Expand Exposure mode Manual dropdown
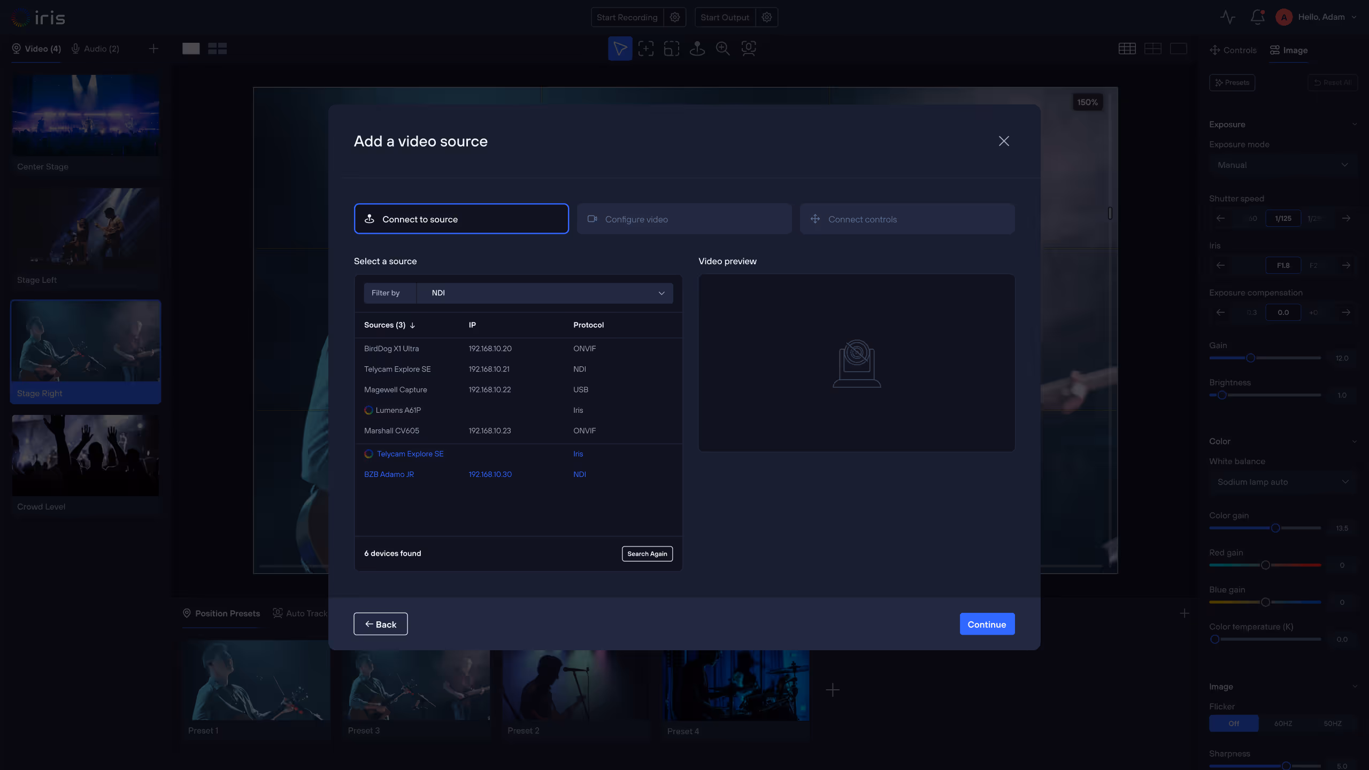 1282,165
